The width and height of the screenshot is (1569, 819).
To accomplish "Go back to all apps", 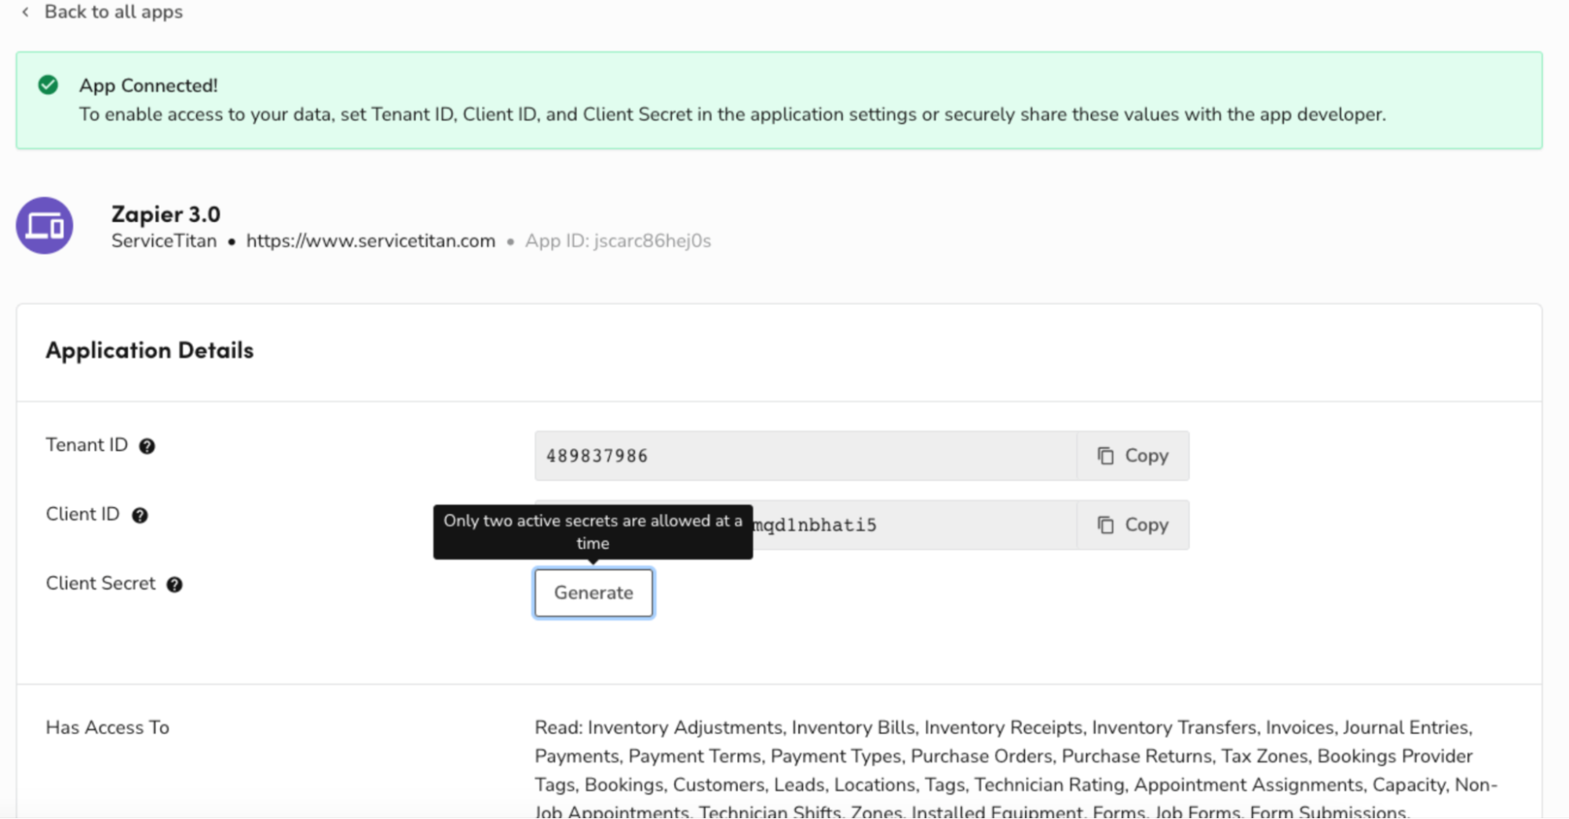I will (x=103, y=12).
